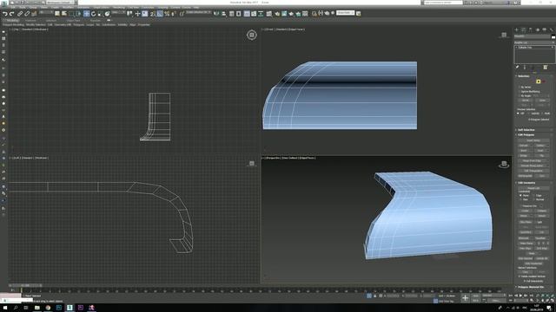Select Editable Poly in modifier stack
This screenshot has width=556, height=312.
click(x=525, y=48)
